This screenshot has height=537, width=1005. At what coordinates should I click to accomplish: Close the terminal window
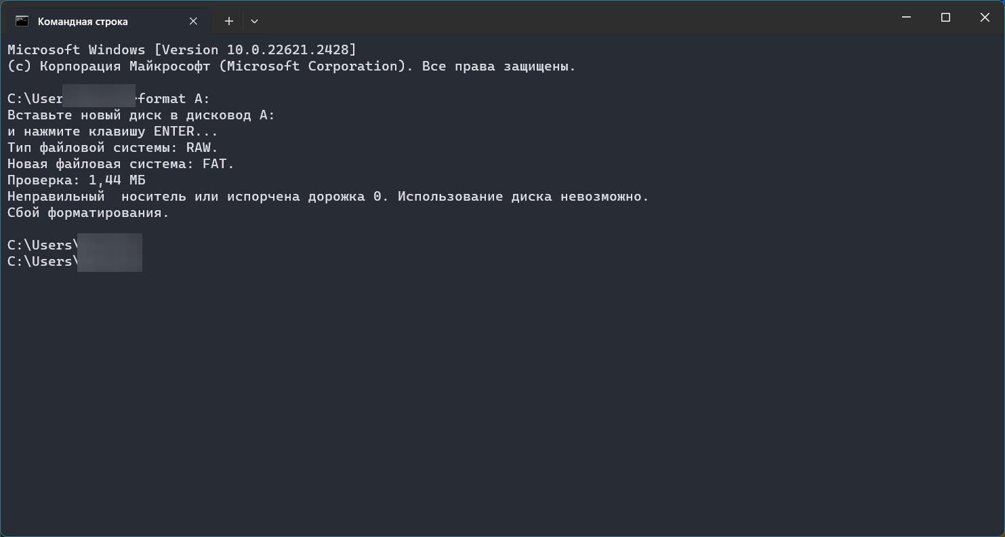[x=985, y=18]
